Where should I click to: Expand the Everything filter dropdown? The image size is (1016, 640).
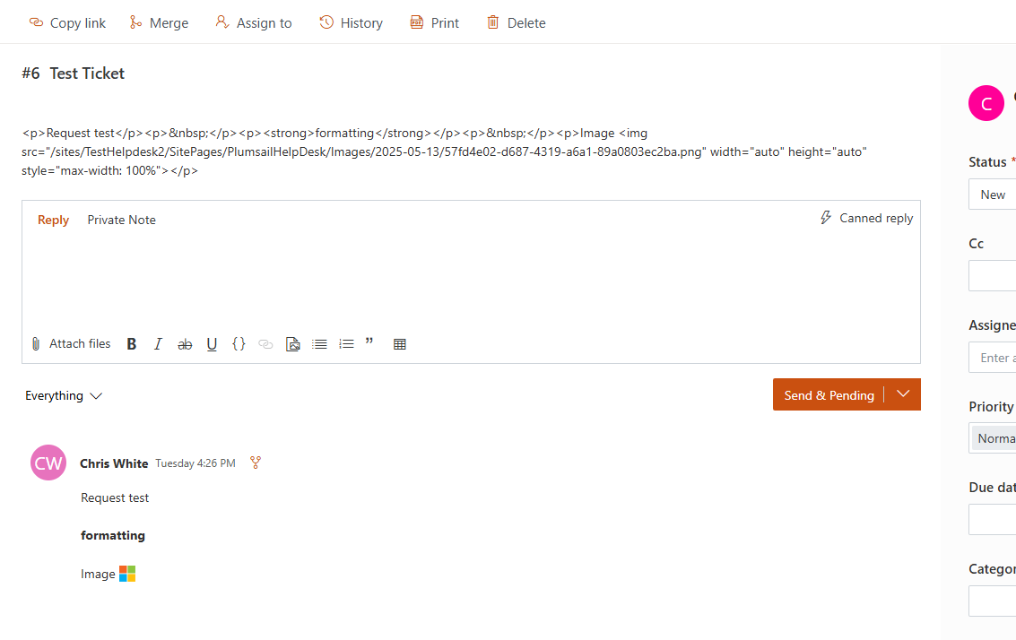64,395
